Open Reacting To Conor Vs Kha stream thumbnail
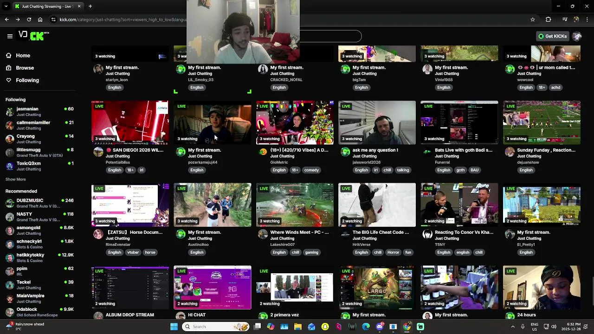The width and height of the screenshot is (594, 334). (x=459, y=205)
